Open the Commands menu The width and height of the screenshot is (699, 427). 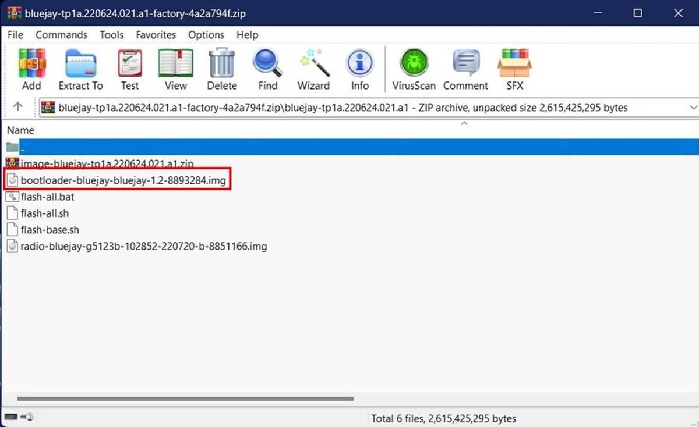click(x=61, y=35)
